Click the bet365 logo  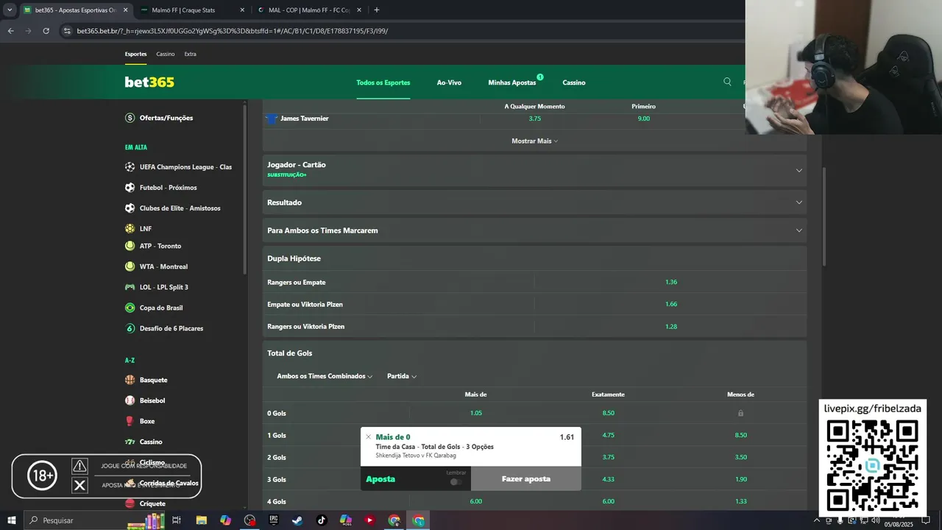(x=149, y=82)
